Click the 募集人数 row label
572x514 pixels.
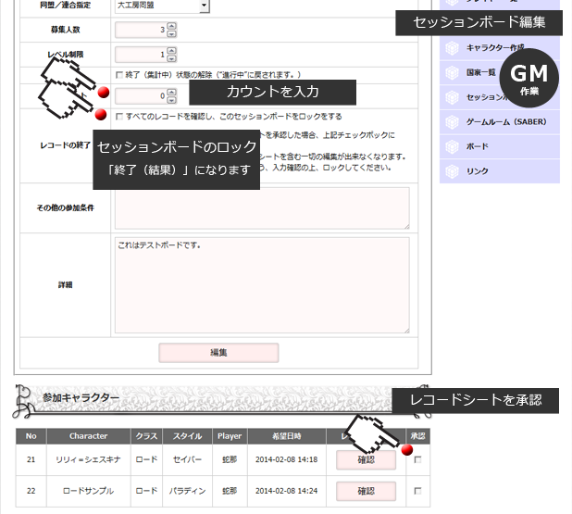[66, 30]
